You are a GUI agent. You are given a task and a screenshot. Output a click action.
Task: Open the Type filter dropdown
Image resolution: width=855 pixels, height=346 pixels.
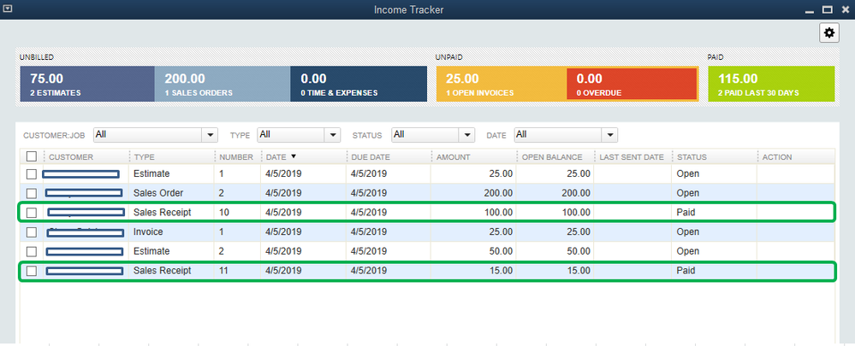(x=332, y=135)
